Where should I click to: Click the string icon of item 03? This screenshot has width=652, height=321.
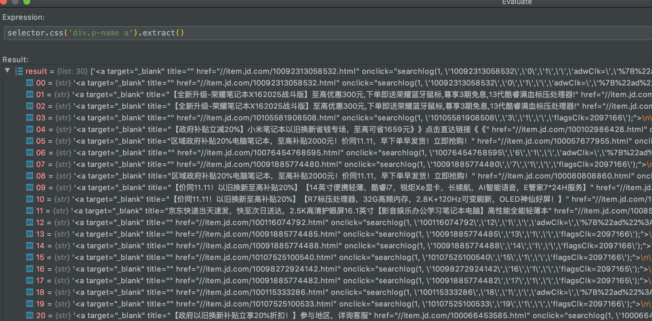(29, 118)
